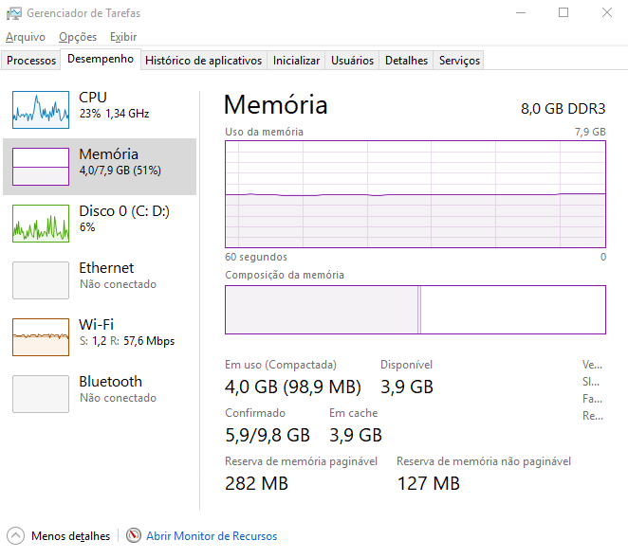Click the Resource Monitor icon
The image size is (628, 558).
(x=134, y=535)
